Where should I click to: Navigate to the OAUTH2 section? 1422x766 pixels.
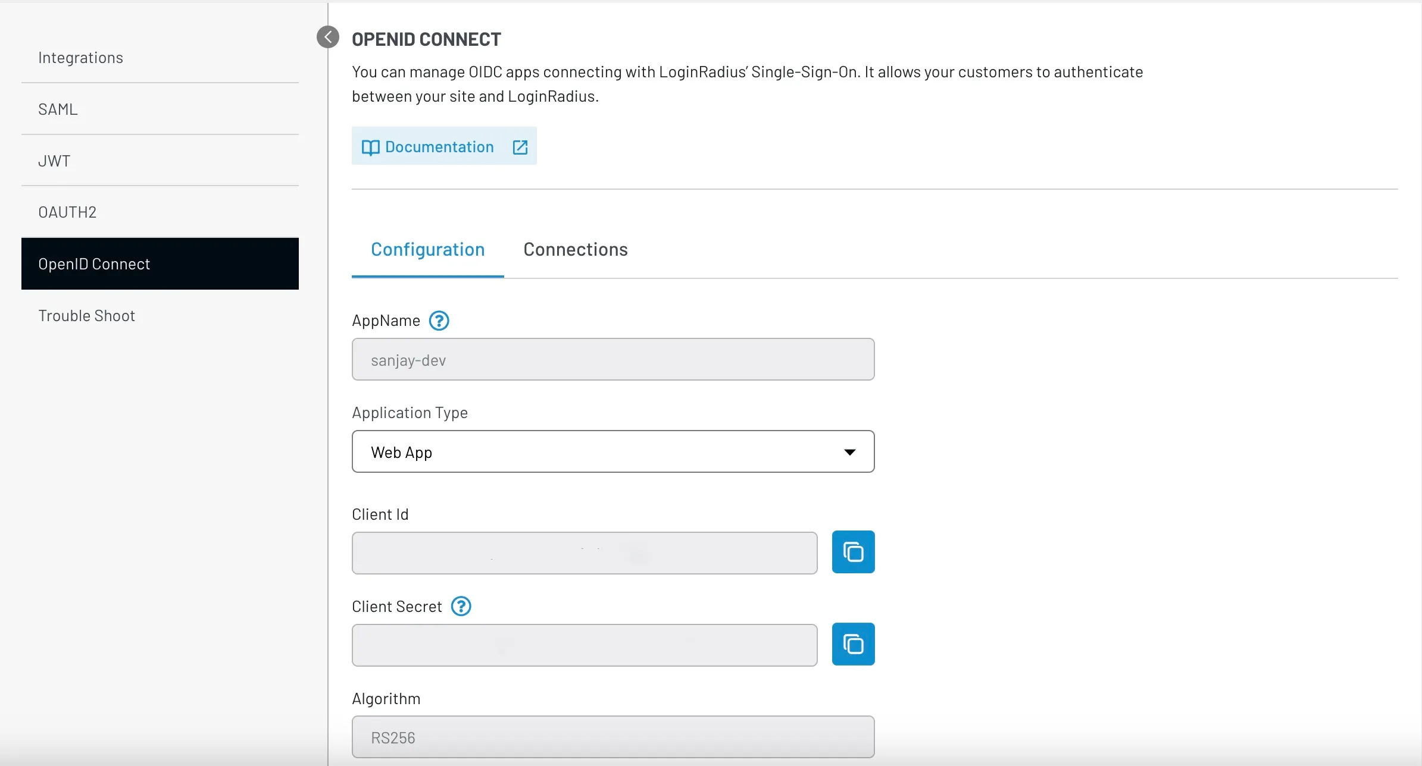click(67, 212)
